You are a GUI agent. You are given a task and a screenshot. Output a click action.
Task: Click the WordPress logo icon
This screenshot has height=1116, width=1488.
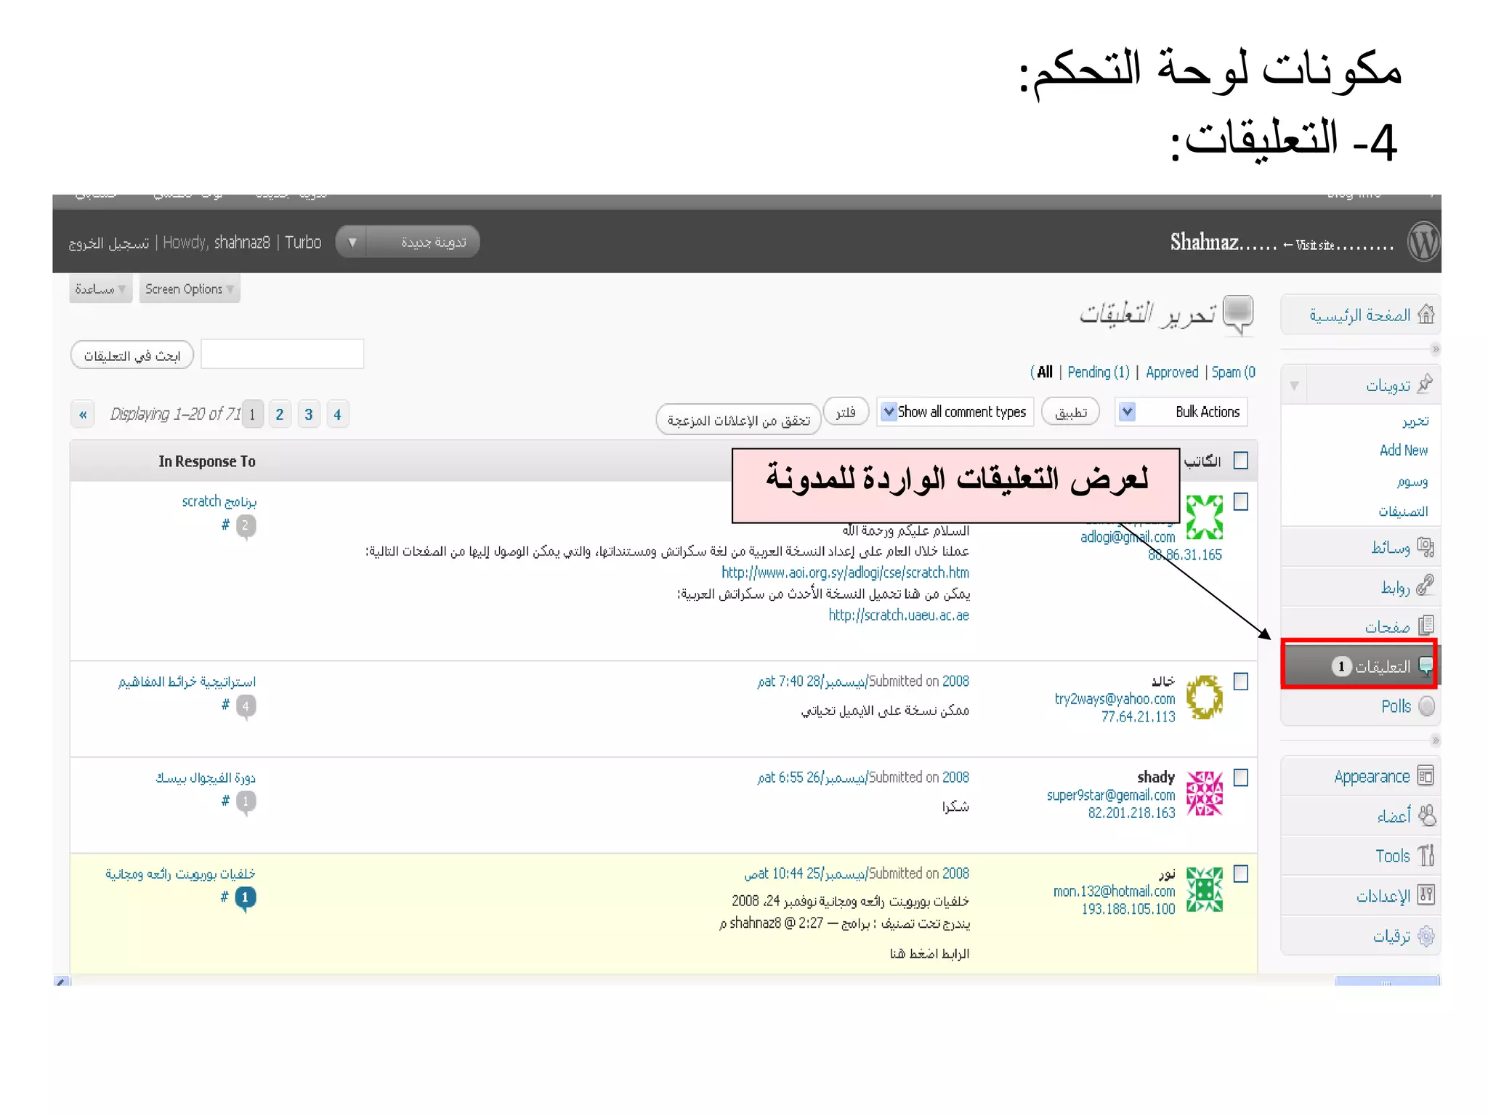pyautogui.click(x=1423, y=242)
